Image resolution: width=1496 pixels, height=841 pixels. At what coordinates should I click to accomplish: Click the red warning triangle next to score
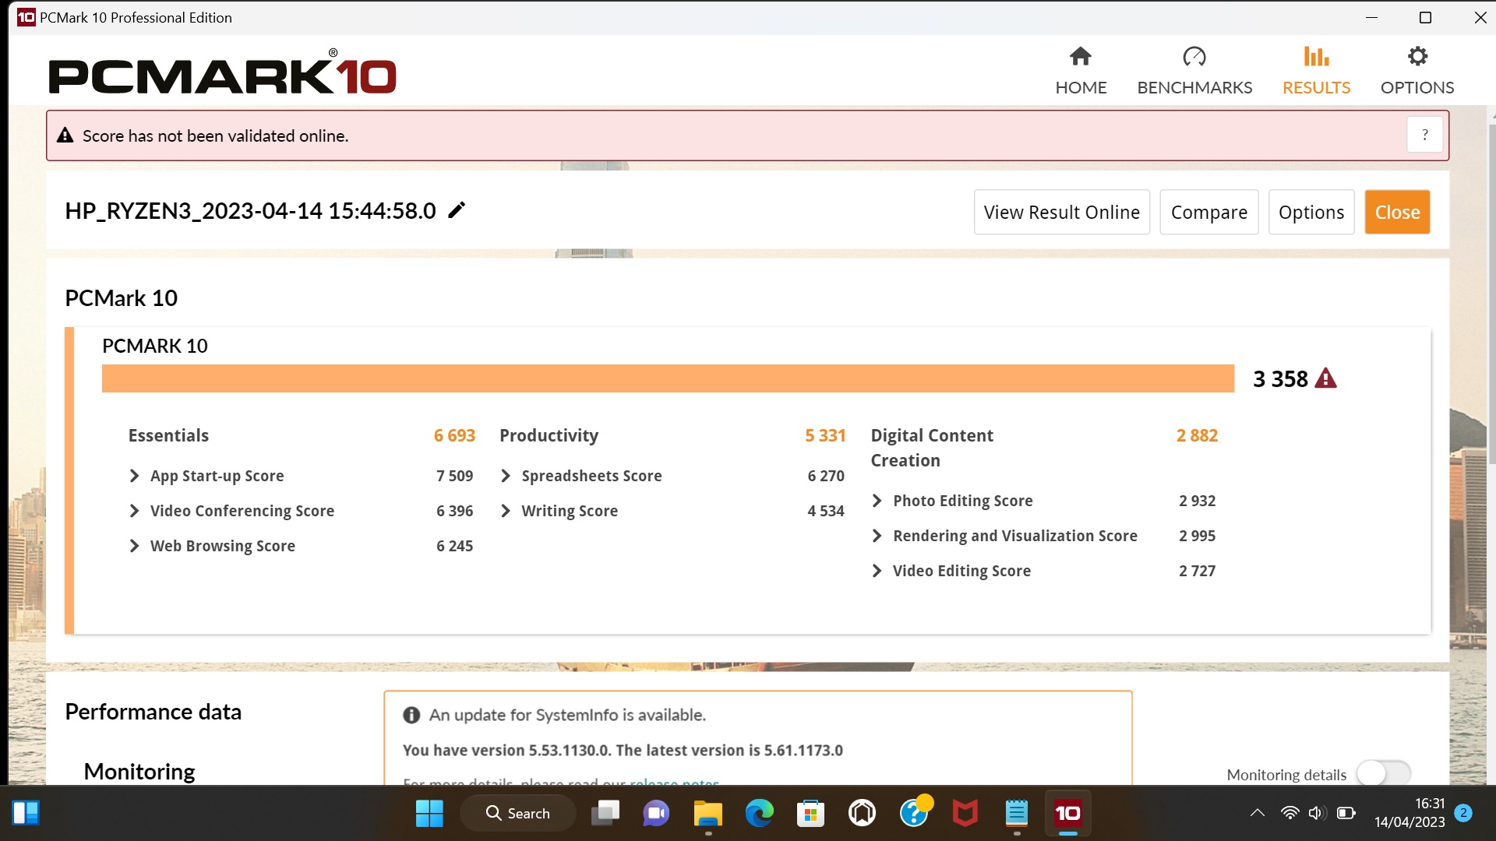tap(1325, 379)
